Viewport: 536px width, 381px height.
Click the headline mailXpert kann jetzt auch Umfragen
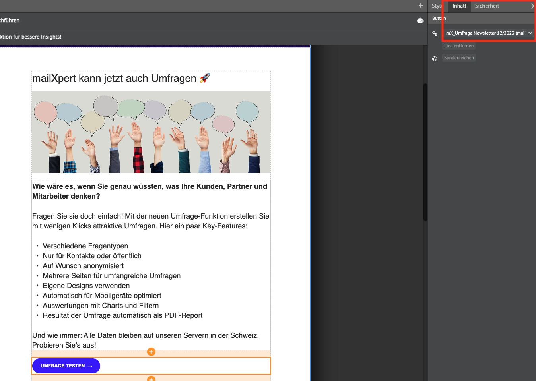coord(121,78)
